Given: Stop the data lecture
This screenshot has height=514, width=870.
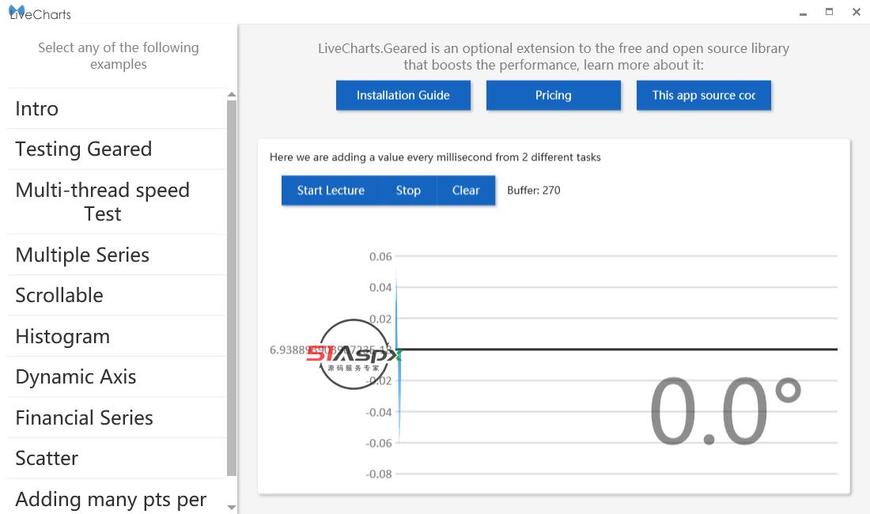Looking at the screenshot, I should (x=408, y=191).
